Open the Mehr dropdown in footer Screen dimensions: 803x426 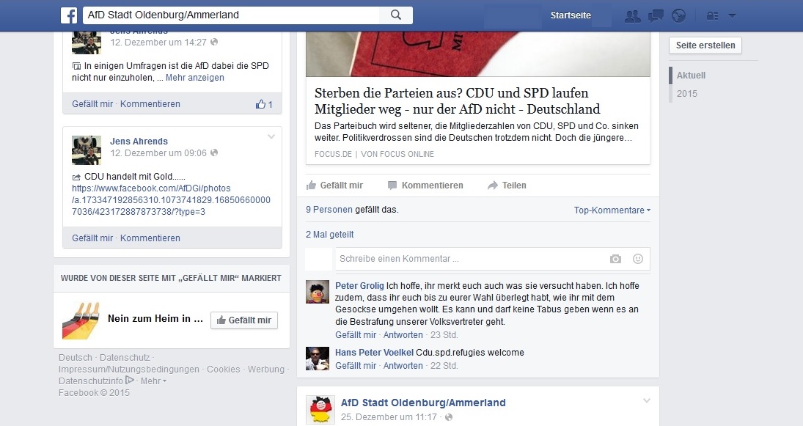[x=153, y=381]
